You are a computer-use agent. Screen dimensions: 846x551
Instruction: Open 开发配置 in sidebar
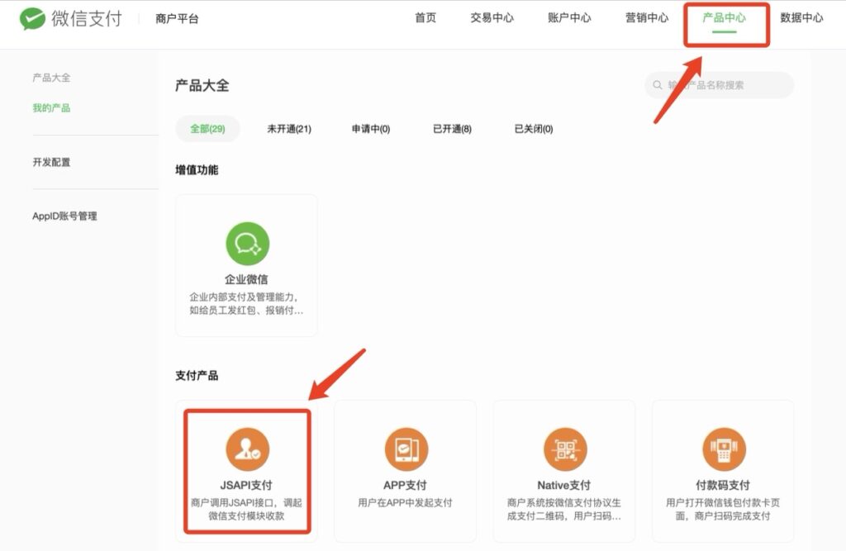tap(51, 162)
